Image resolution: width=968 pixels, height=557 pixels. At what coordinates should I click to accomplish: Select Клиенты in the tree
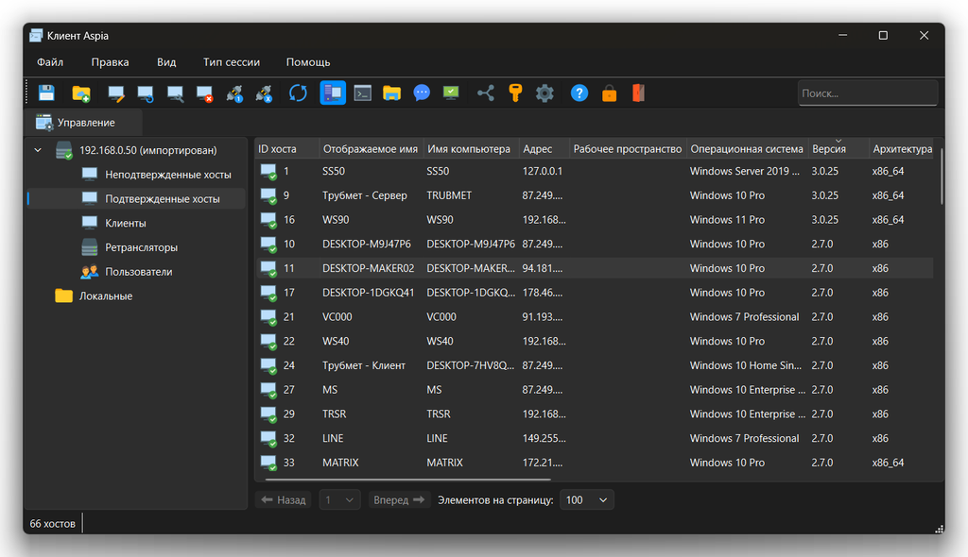tap(126, 223)
